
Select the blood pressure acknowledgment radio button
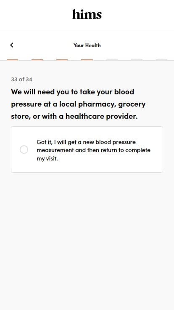[24, 150]
